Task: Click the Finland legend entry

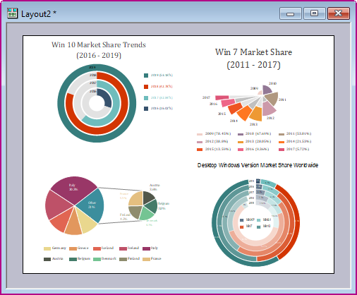Action: tap(129, 259)
